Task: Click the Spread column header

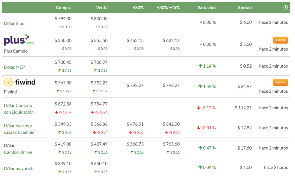Action: click(x=245, y=8)
